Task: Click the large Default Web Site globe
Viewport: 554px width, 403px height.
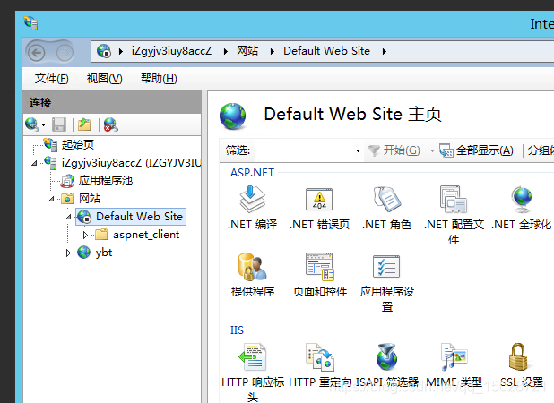Action: (232, 116)
